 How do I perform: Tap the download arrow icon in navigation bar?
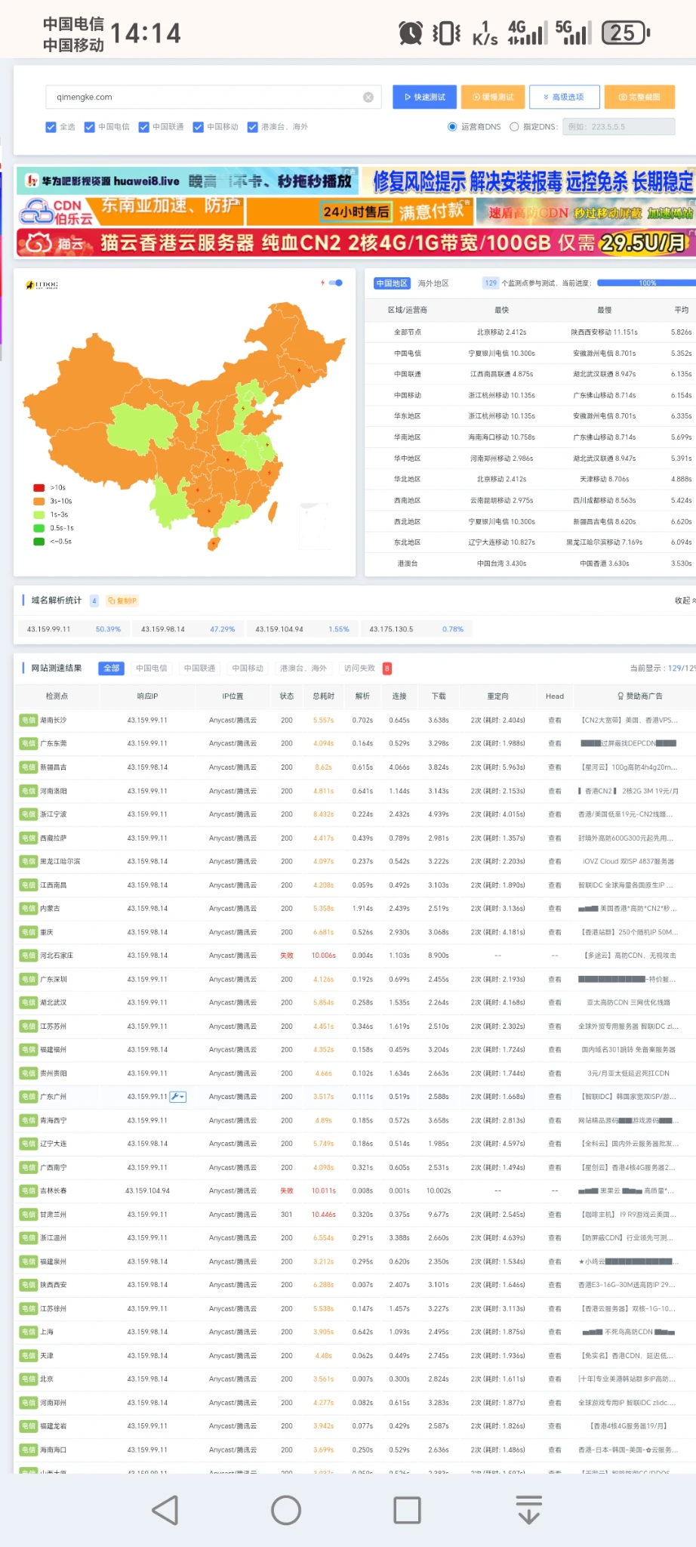tap(528, 1510)
